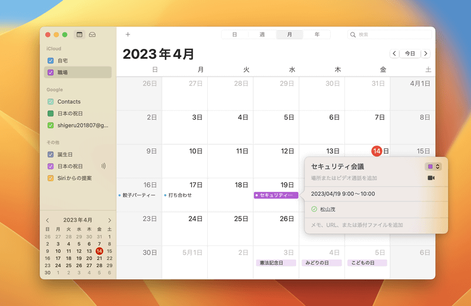The height and width of the screenshot is (306, 471).
Task: Select 自宅 calendar label in sidebar
Action: (x=62, y=61)
